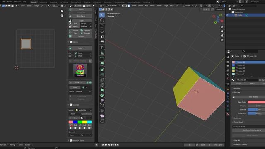Activate the Bevel tool
Screen dimensions: 265x149
point(102,74)
